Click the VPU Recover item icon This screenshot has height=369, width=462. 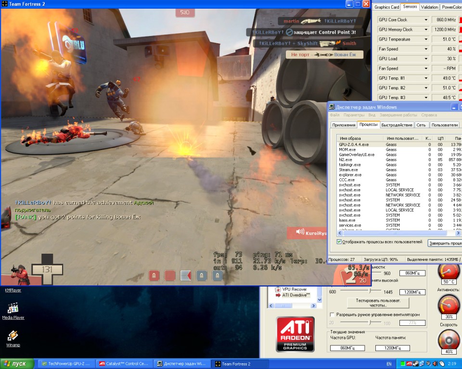click(278, 289)
